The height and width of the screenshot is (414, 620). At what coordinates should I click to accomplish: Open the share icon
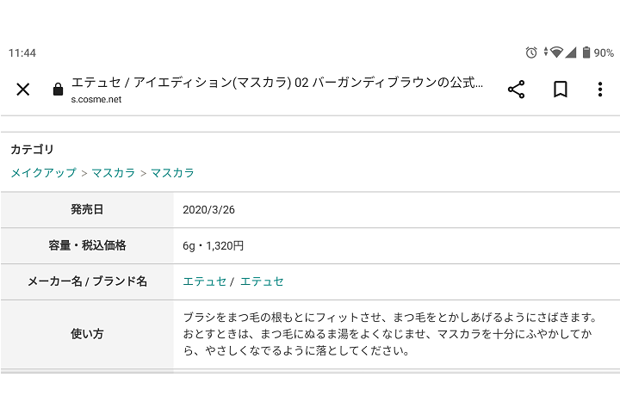click(516, 90)
